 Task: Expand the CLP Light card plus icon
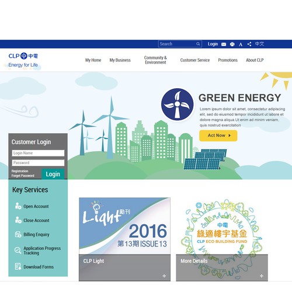[x=164, y=276]
